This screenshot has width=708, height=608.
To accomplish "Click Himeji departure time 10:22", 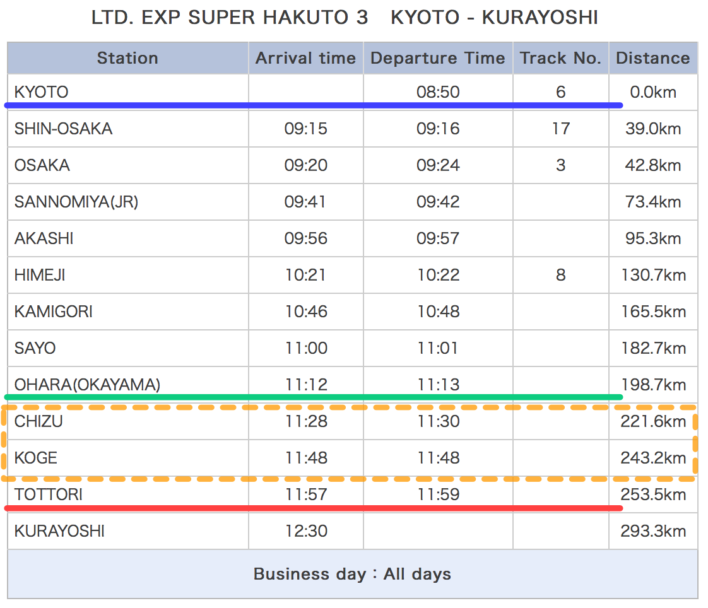I will click(x=438, y=275).
